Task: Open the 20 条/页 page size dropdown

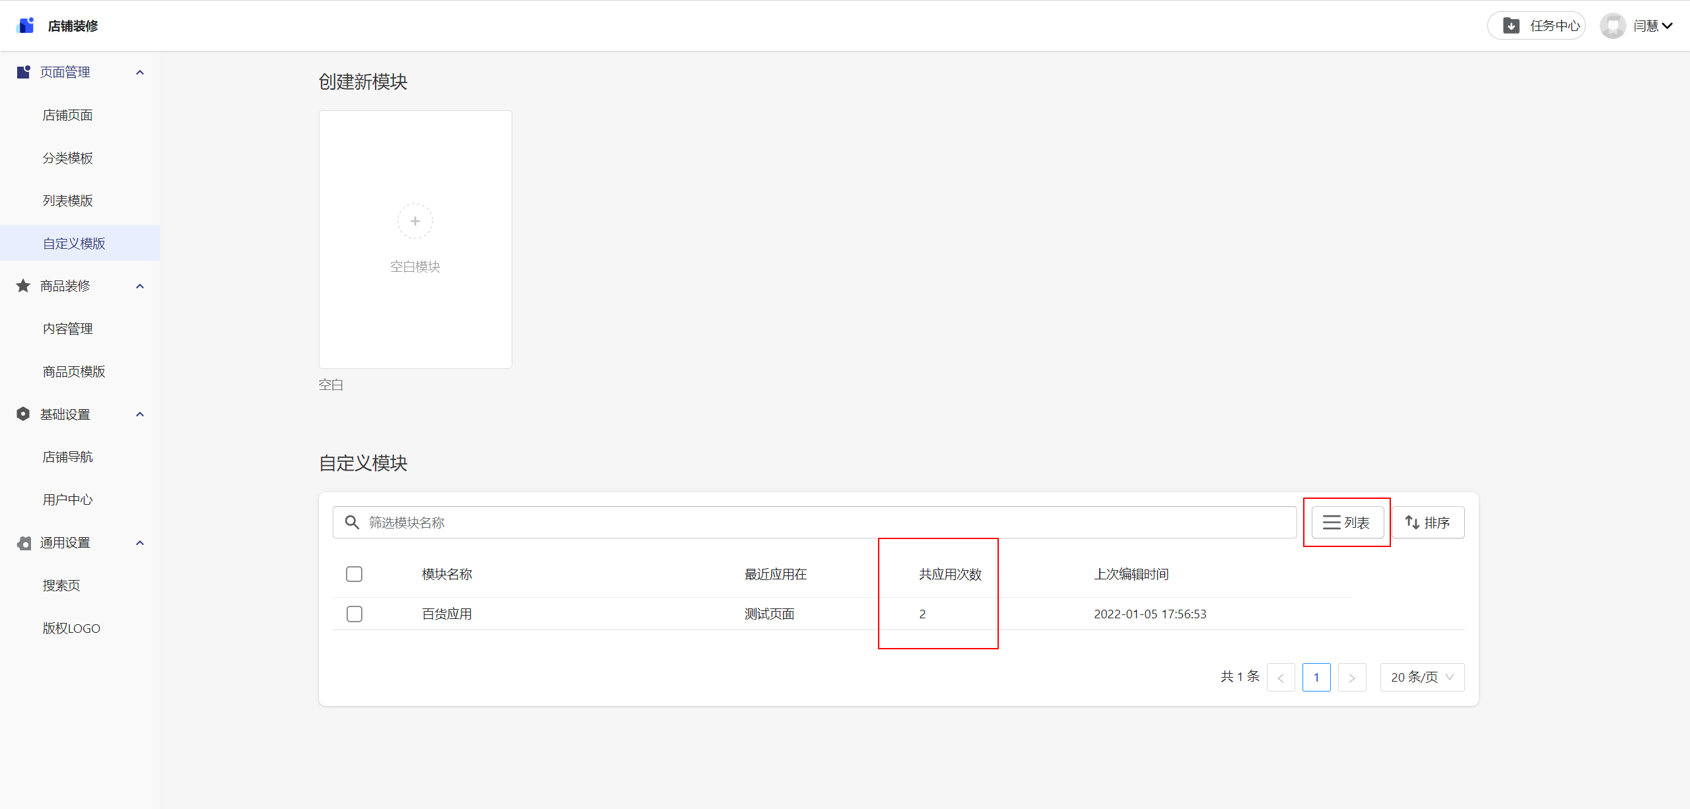Action: [1422, 678]
